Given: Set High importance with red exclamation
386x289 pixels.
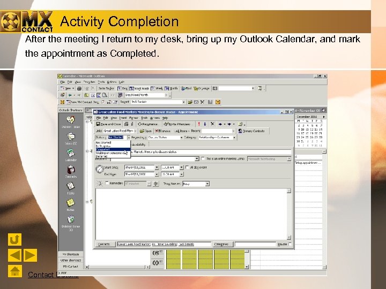Looking at the screenshot, I should tap(199, 124).
